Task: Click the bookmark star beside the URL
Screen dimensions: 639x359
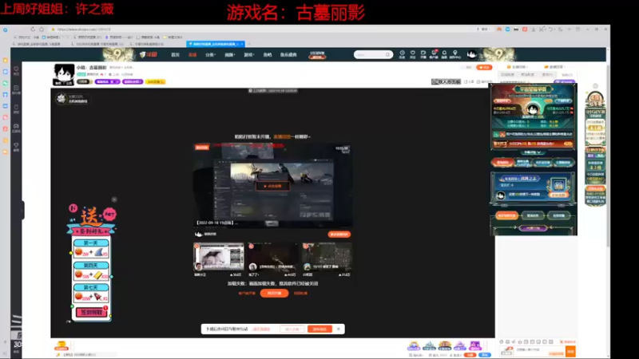Action: tap(53, 30)
